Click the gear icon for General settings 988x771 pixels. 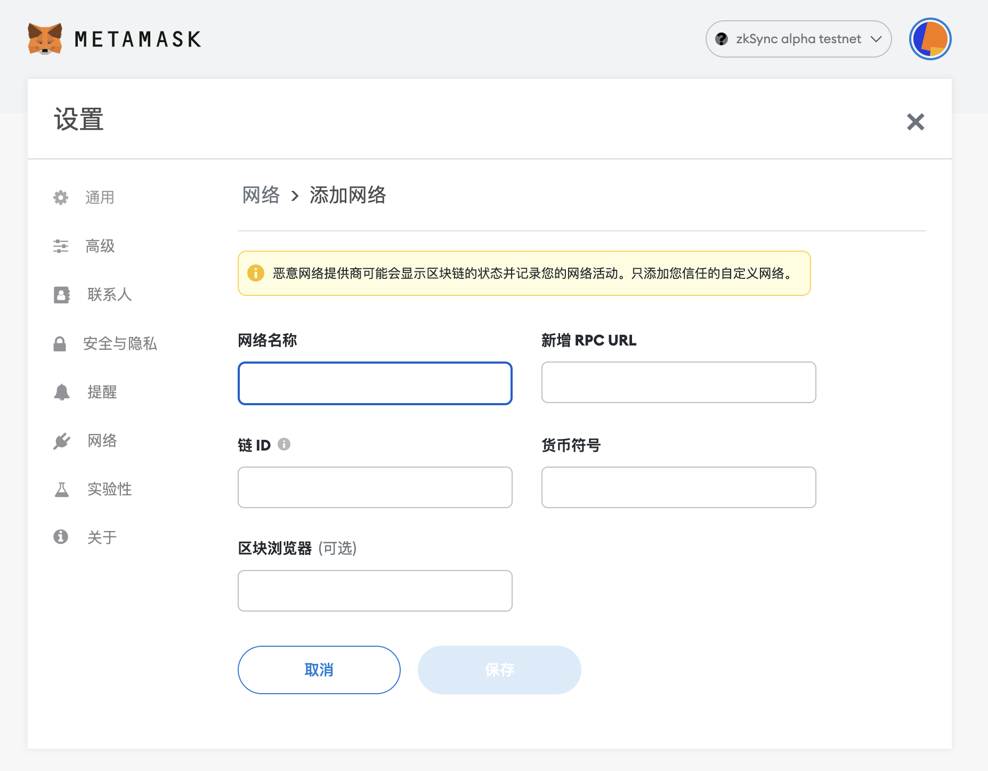[x=61, y=198]
